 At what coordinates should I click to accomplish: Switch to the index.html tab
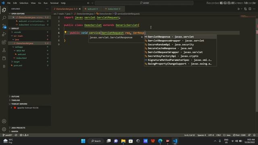tap(113, 9)
